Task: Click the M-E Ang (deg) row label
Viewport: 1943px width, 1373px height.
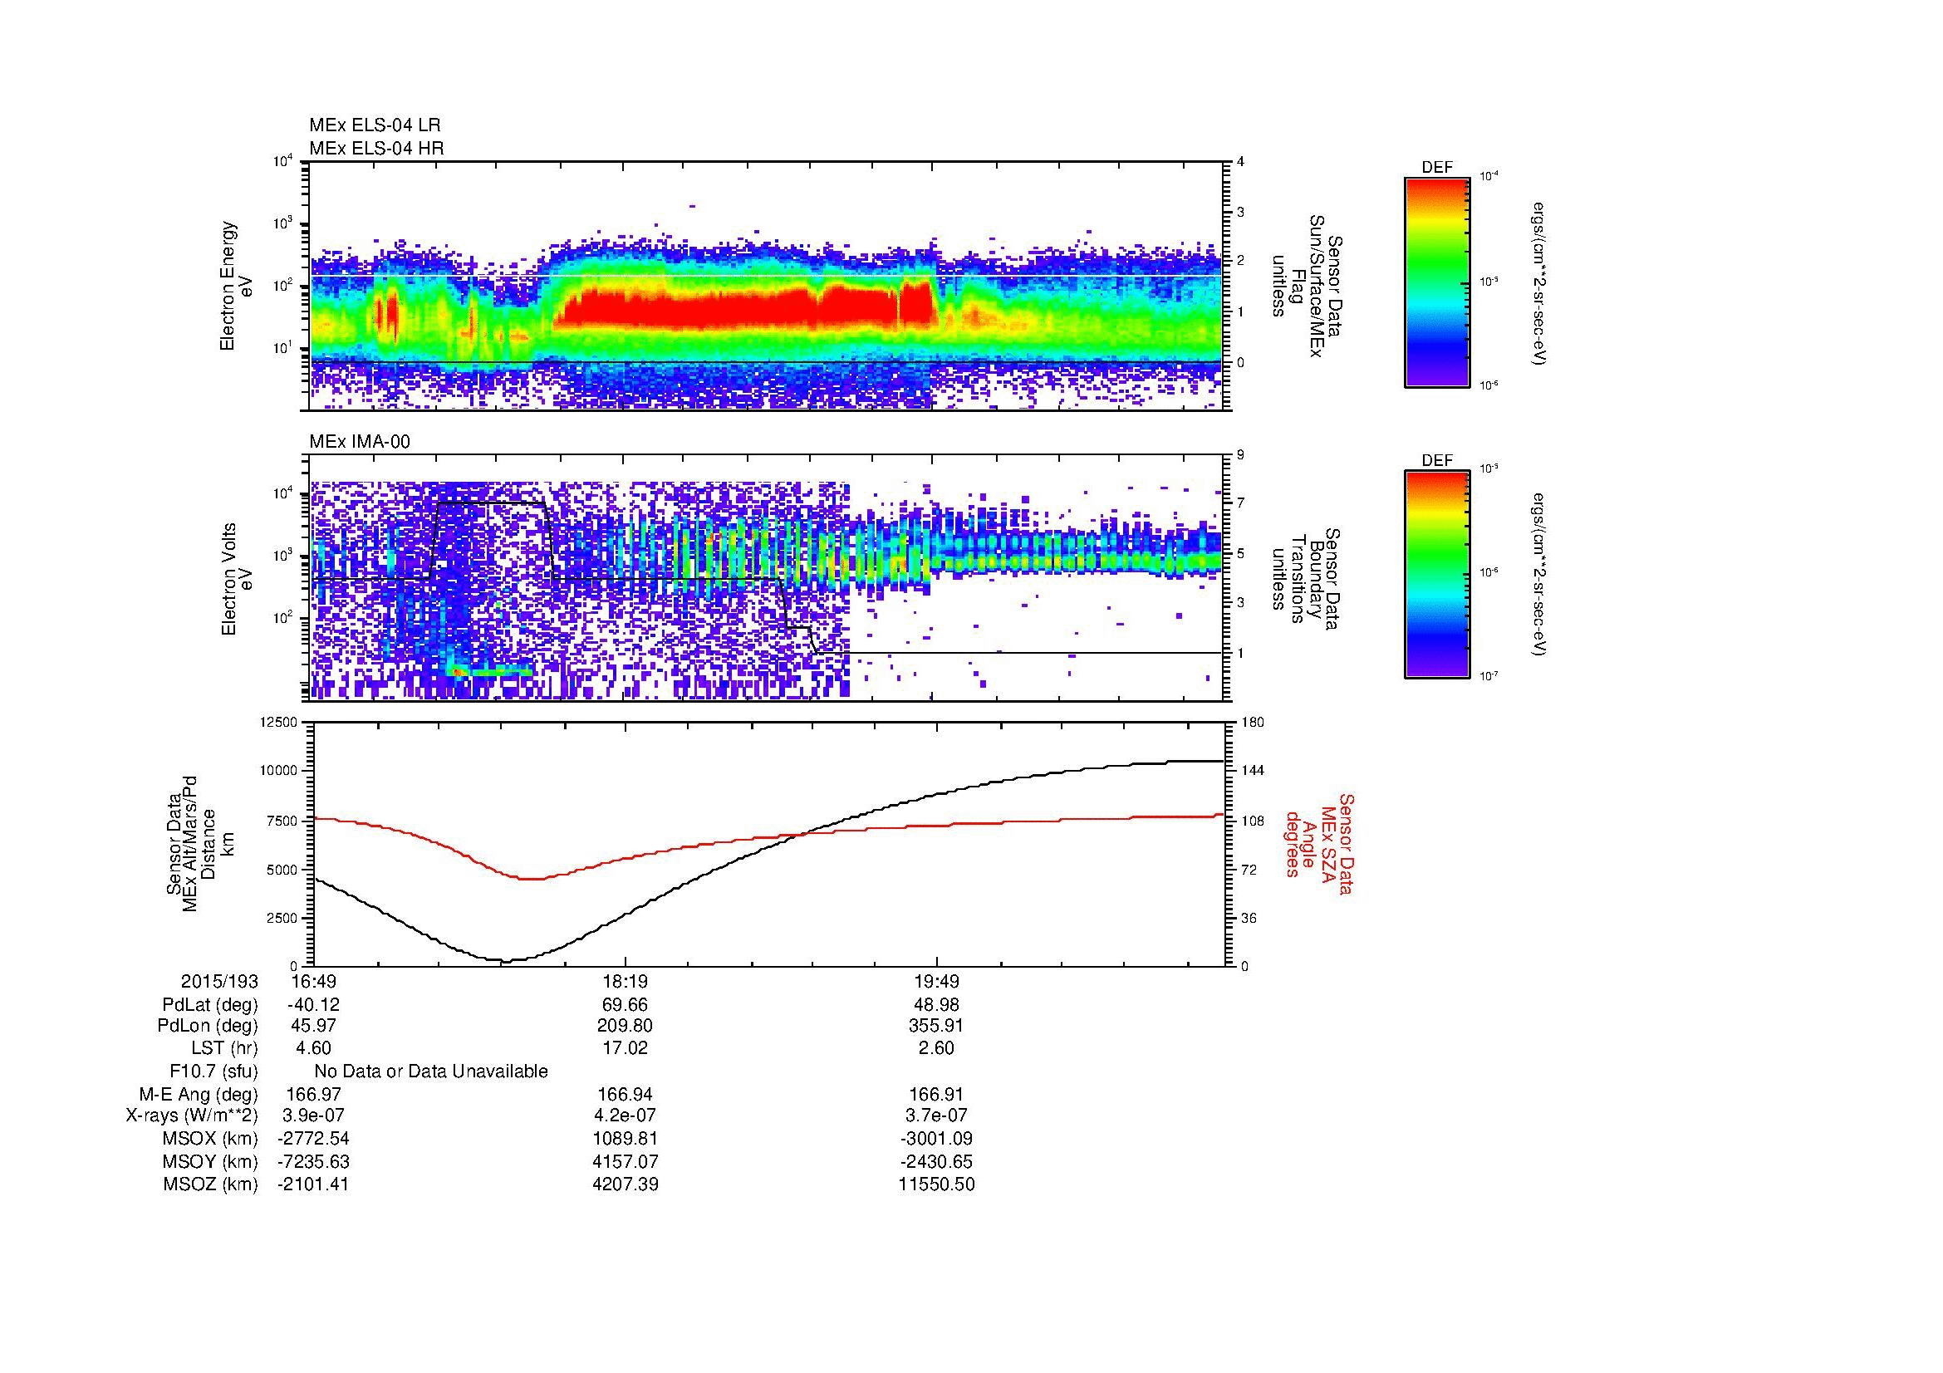Action: [198, 1094]
